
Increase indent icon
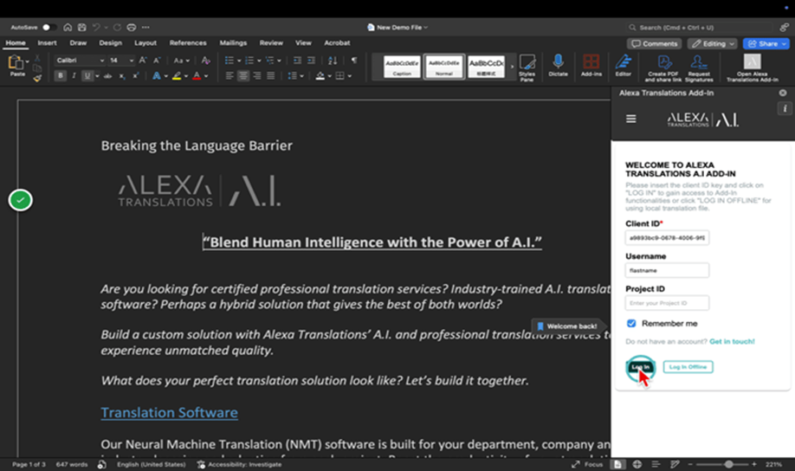tap(311, 61)
